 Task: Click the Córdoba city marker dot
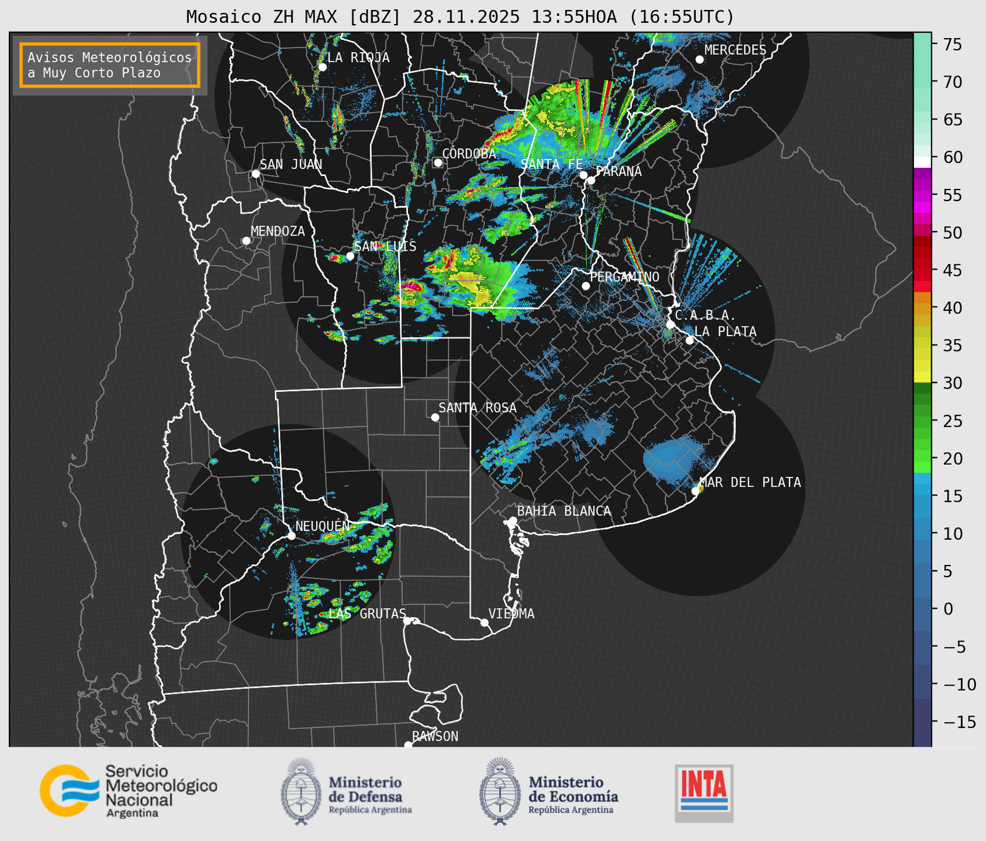(438, 163)
